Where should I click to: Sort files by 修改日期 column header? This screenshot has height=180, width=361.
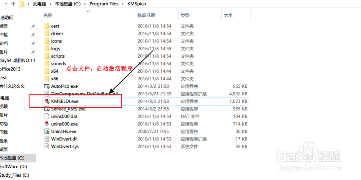146,15
